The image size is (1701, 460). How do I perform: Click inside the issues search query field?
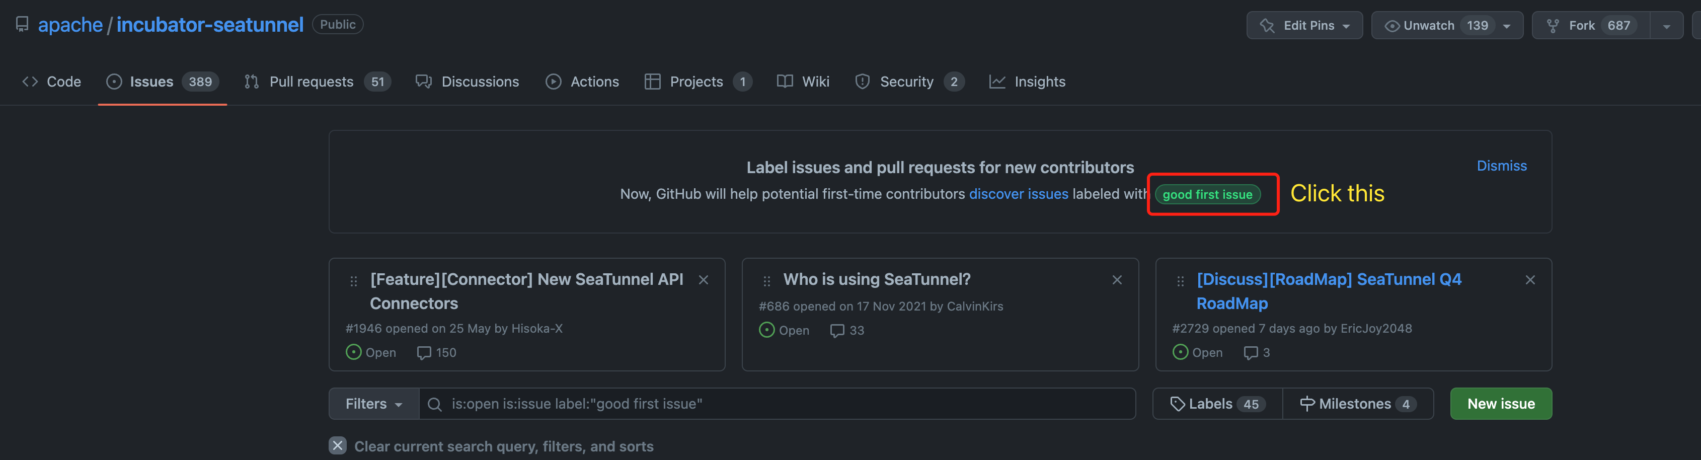click(x=726, y=403)
